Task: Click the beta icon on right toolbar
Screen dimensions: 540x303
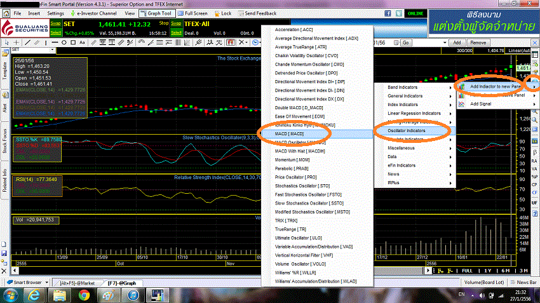Action: click(534, 152)
